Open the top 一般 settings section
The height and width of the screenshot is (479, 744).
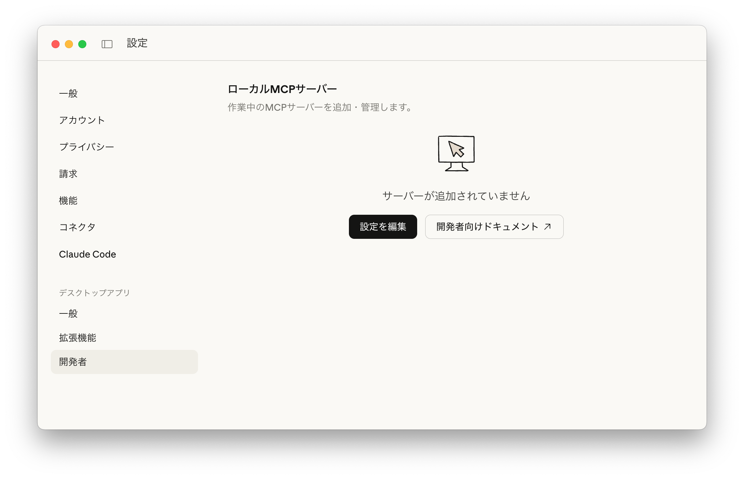click(68, 93)
